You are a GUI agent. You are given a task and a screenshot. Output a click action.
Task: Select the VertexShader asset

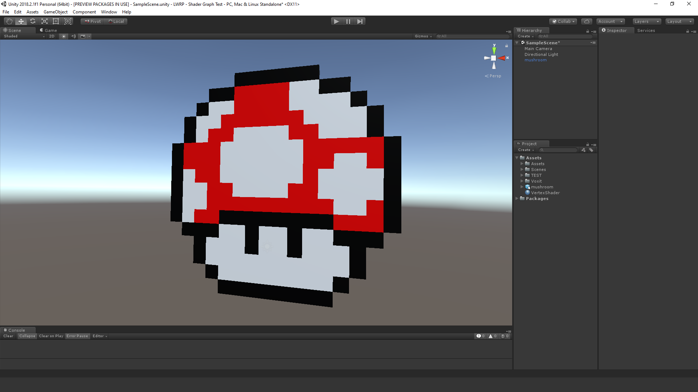pyautogui.click(x=542, y=193)
